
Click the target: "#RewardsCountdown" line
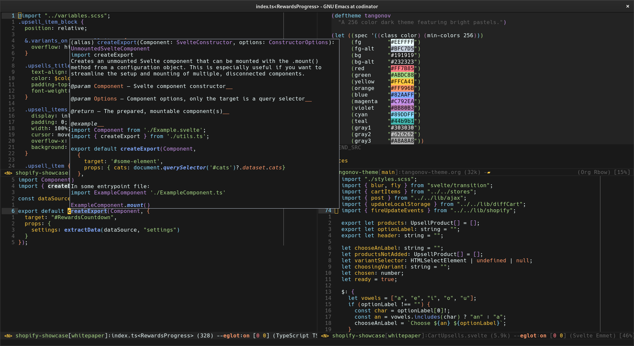tap(71, 217)
